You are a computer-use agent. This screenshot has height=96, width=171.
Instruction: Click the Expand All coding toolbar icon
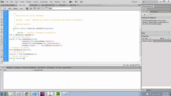pyautogui.click(x=2, y=25)
